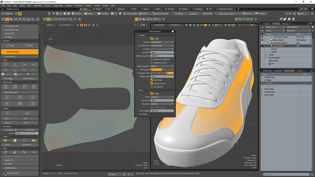Open the Geometry menu
315x177 pixels.
click(x=38, y=5)
